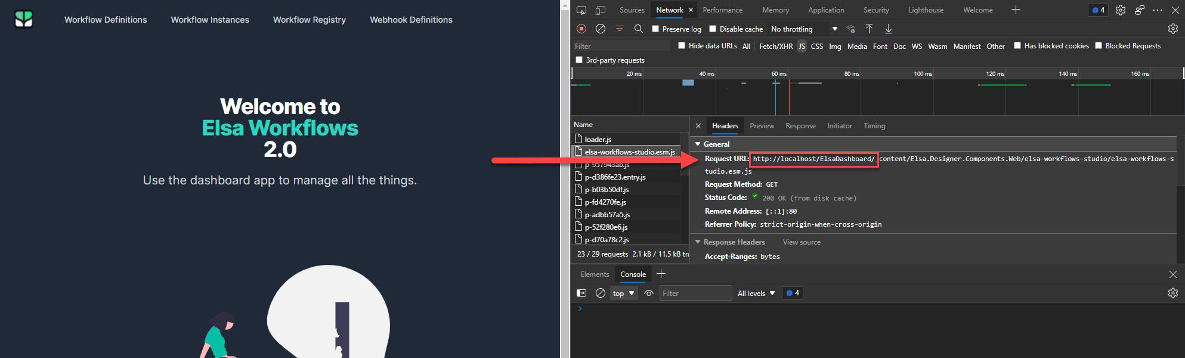The width and height of the screenshot is (1185, 358).
Task: Switch to request Preview tab
Action: (762, 126)
